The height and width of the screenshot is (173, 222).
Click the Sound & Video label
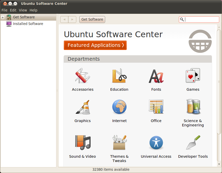tap(82, 156)
